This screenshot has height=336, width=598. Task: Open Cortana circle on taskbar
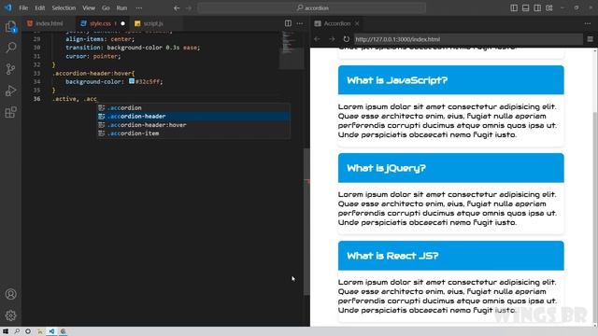pyautogui.click(x=28, y=331)
